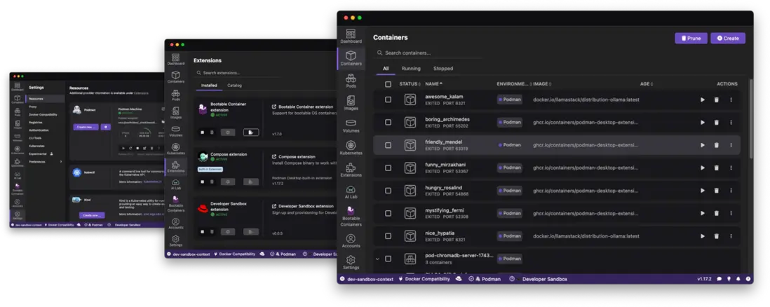Open notifications bell in status bar
770x307 pixels.
tap(738, 279)
